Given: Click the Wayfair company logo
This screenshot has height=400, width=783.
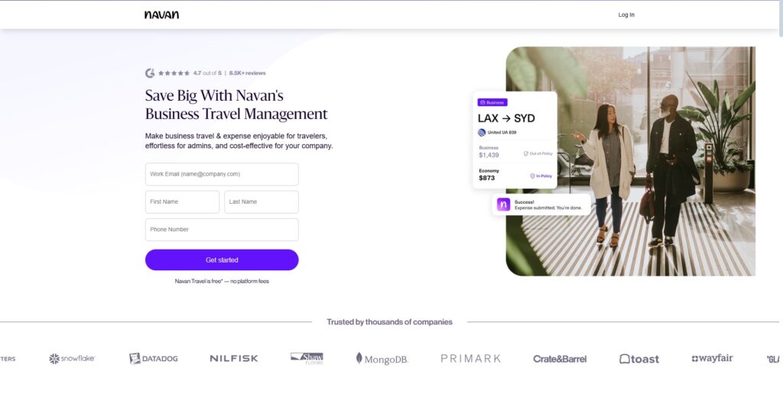Looking at the screenshot, I should pos(712,358).
